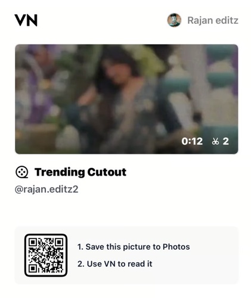Click QR code bottom-left finder square
The height and width of the screenshot is (298, 251).
tap(33, 268)
